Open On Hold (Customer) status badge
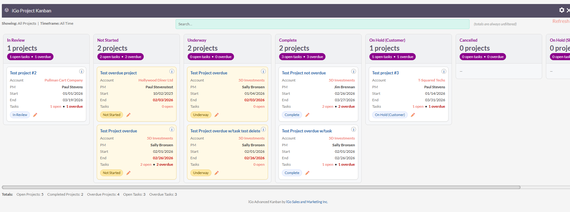Viewport: 570px width, 212px height. 390,115
